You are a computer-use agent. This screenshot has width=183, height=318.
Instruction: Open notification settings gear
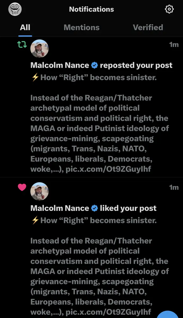point(169,10)
